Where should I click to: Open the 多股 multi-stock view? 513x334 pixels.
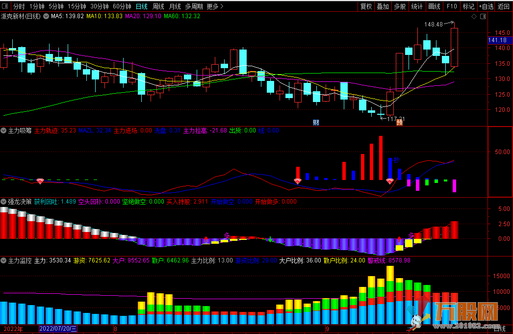pyautogui.click(x=400, y=6)
